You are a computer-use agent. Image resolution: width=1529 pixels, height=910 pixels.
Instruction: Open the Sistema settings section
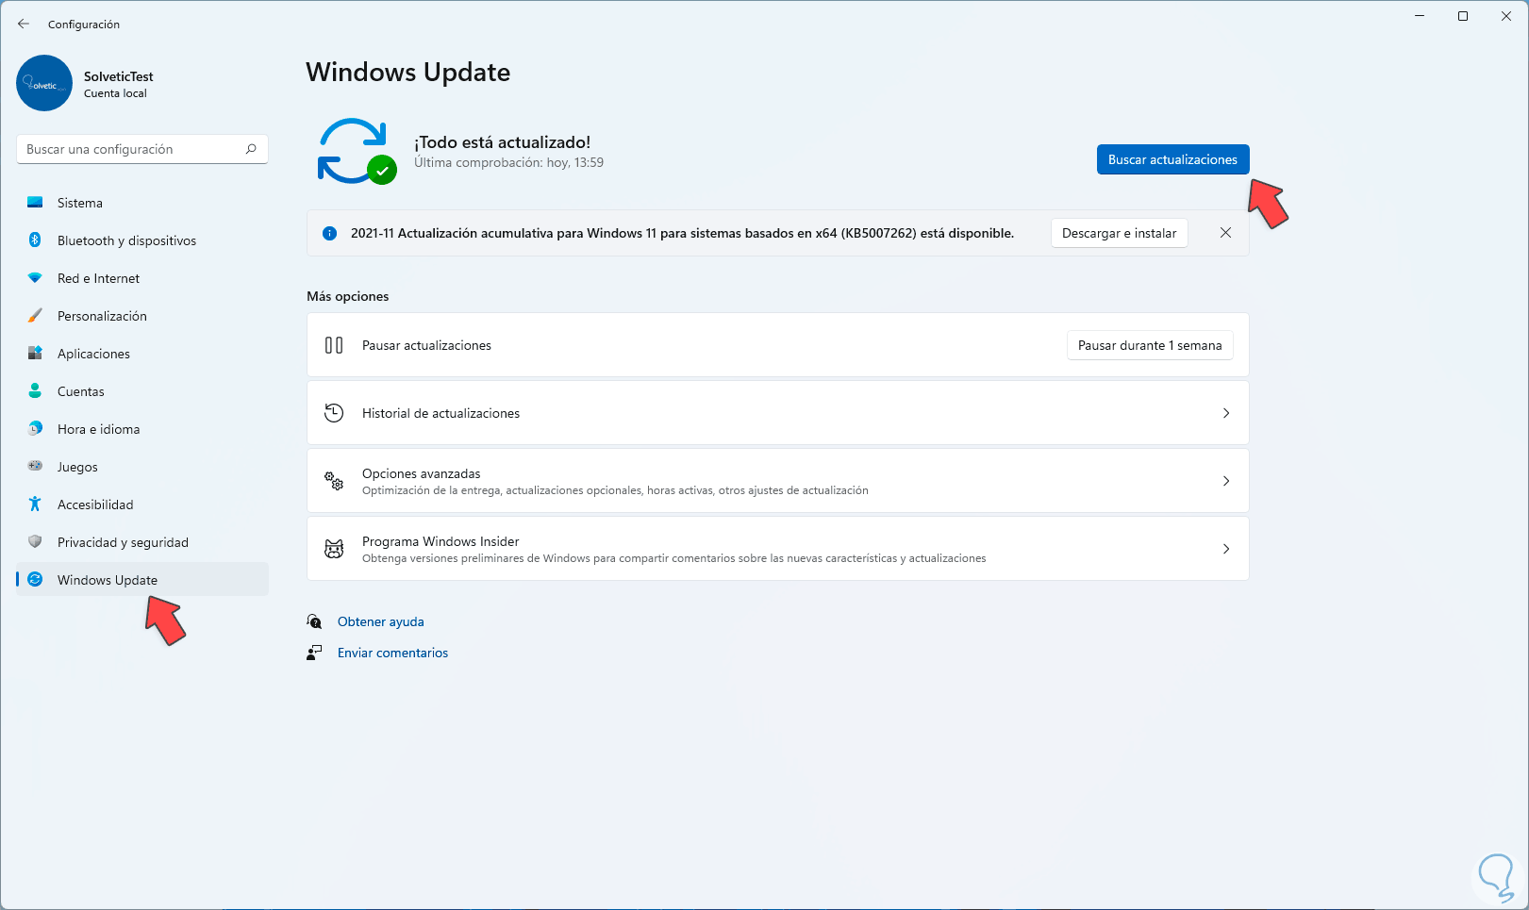pos(142,203)
